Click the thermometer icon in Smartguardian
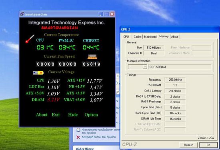The width and height of the screenshot is (220, 150). click(x=30, y=39)
